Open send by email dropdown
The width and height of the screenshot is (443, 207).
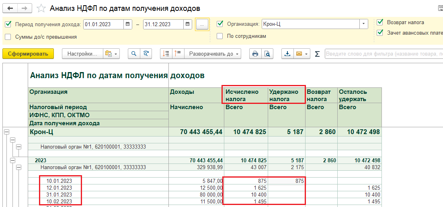coord(302,54)
